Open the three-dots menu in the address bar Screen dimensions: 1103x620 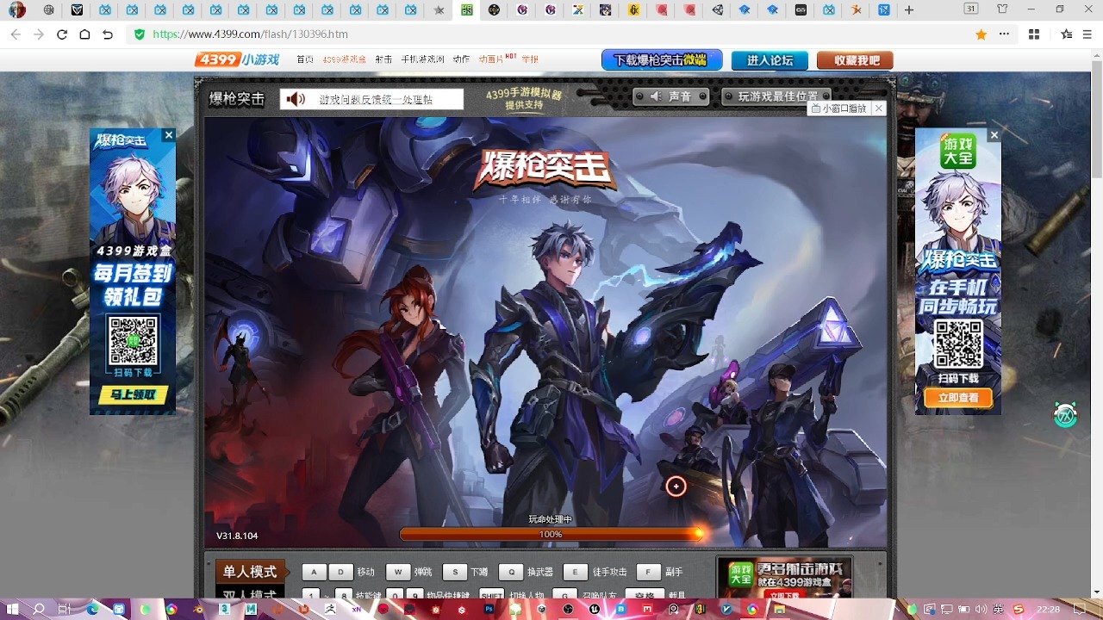tap(1004, 34)
